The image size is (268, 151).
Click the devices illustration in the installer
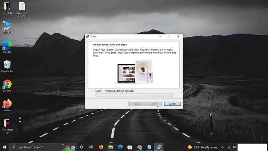134,71
